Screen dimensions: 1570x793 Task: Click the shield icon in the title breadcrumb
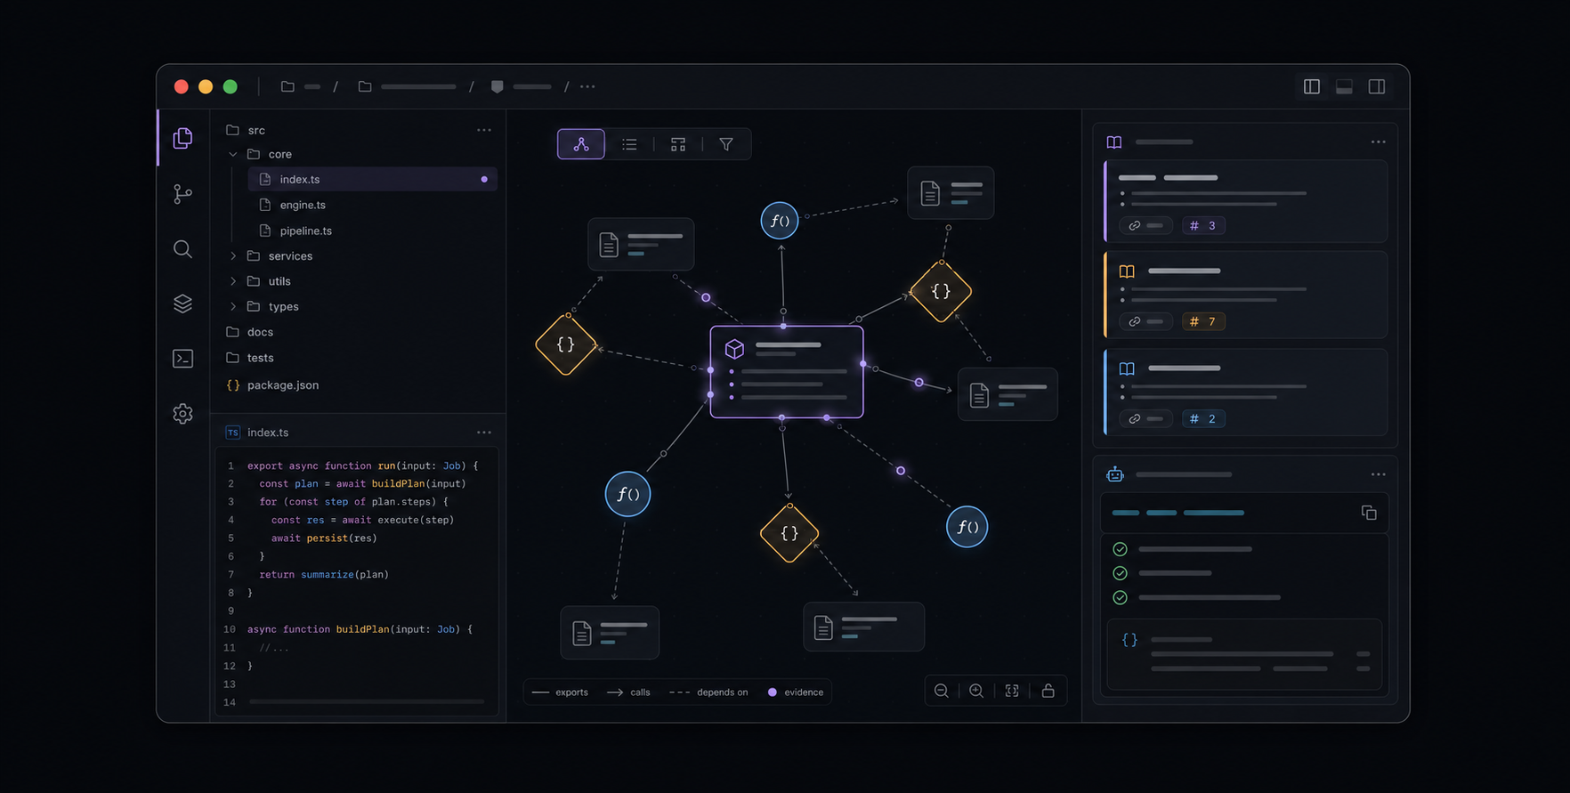pos(498,86)
